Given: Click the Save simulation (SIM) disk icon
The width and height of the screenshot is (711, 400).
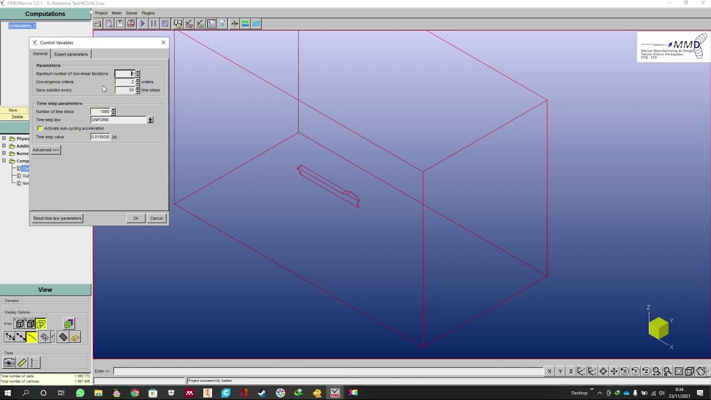Looking at the screenshot, I should point(131,23).
